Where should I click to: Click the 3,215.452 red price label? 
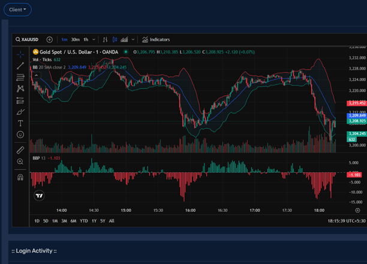click(357, 103)
